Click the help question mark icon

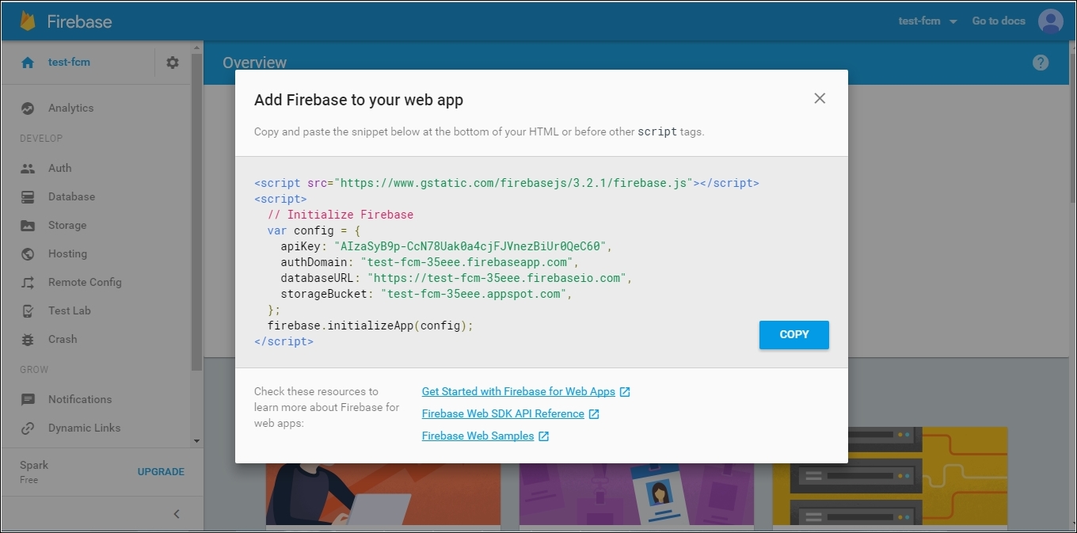[1041, 63]
